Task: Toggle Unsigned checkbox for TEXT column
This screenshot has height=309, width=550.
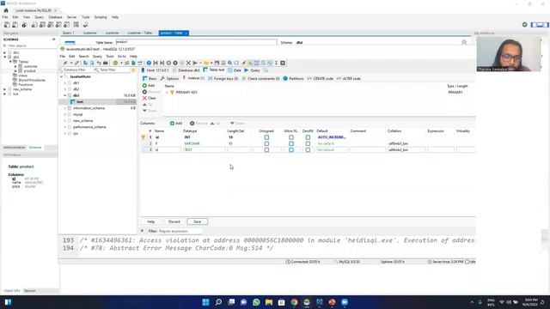Action: [266, 150]
